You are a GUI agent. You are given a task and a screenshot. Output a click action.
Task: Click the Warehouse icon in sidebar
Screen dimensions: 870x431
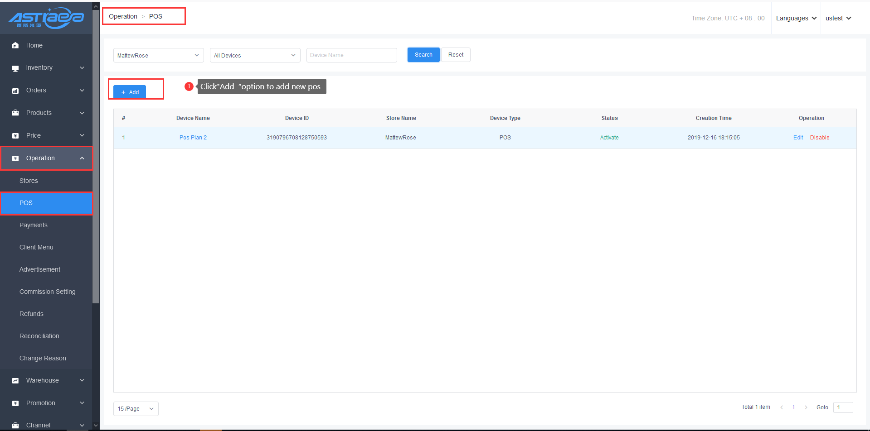(x=15, y=380)
